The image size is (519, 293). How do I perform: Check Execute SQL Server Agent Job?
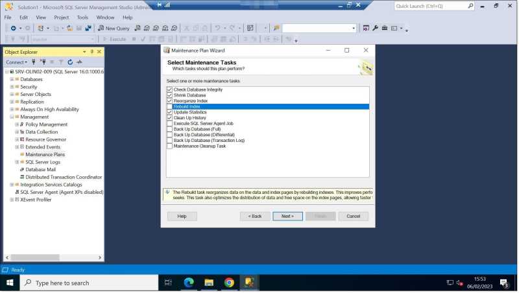point(169,123)
